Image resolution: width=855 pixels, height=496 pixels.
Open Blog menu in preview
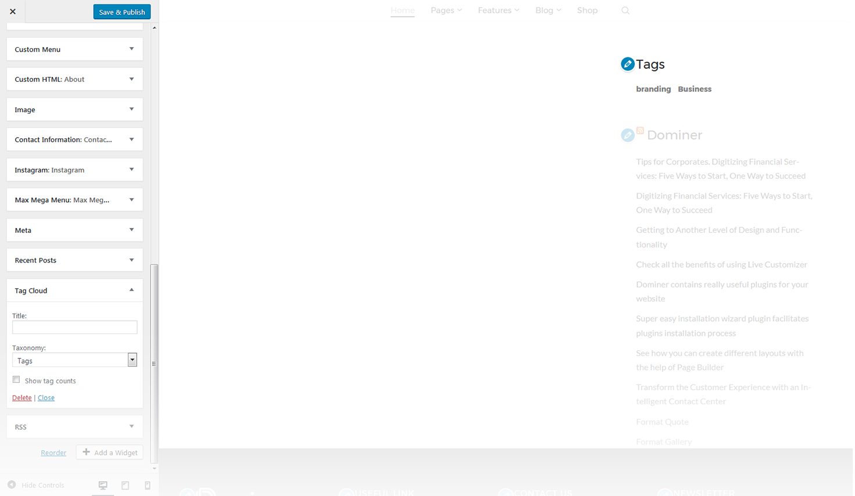coord(548,10)
